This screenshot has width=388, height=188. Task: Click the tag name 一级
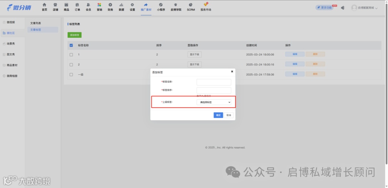81,74
